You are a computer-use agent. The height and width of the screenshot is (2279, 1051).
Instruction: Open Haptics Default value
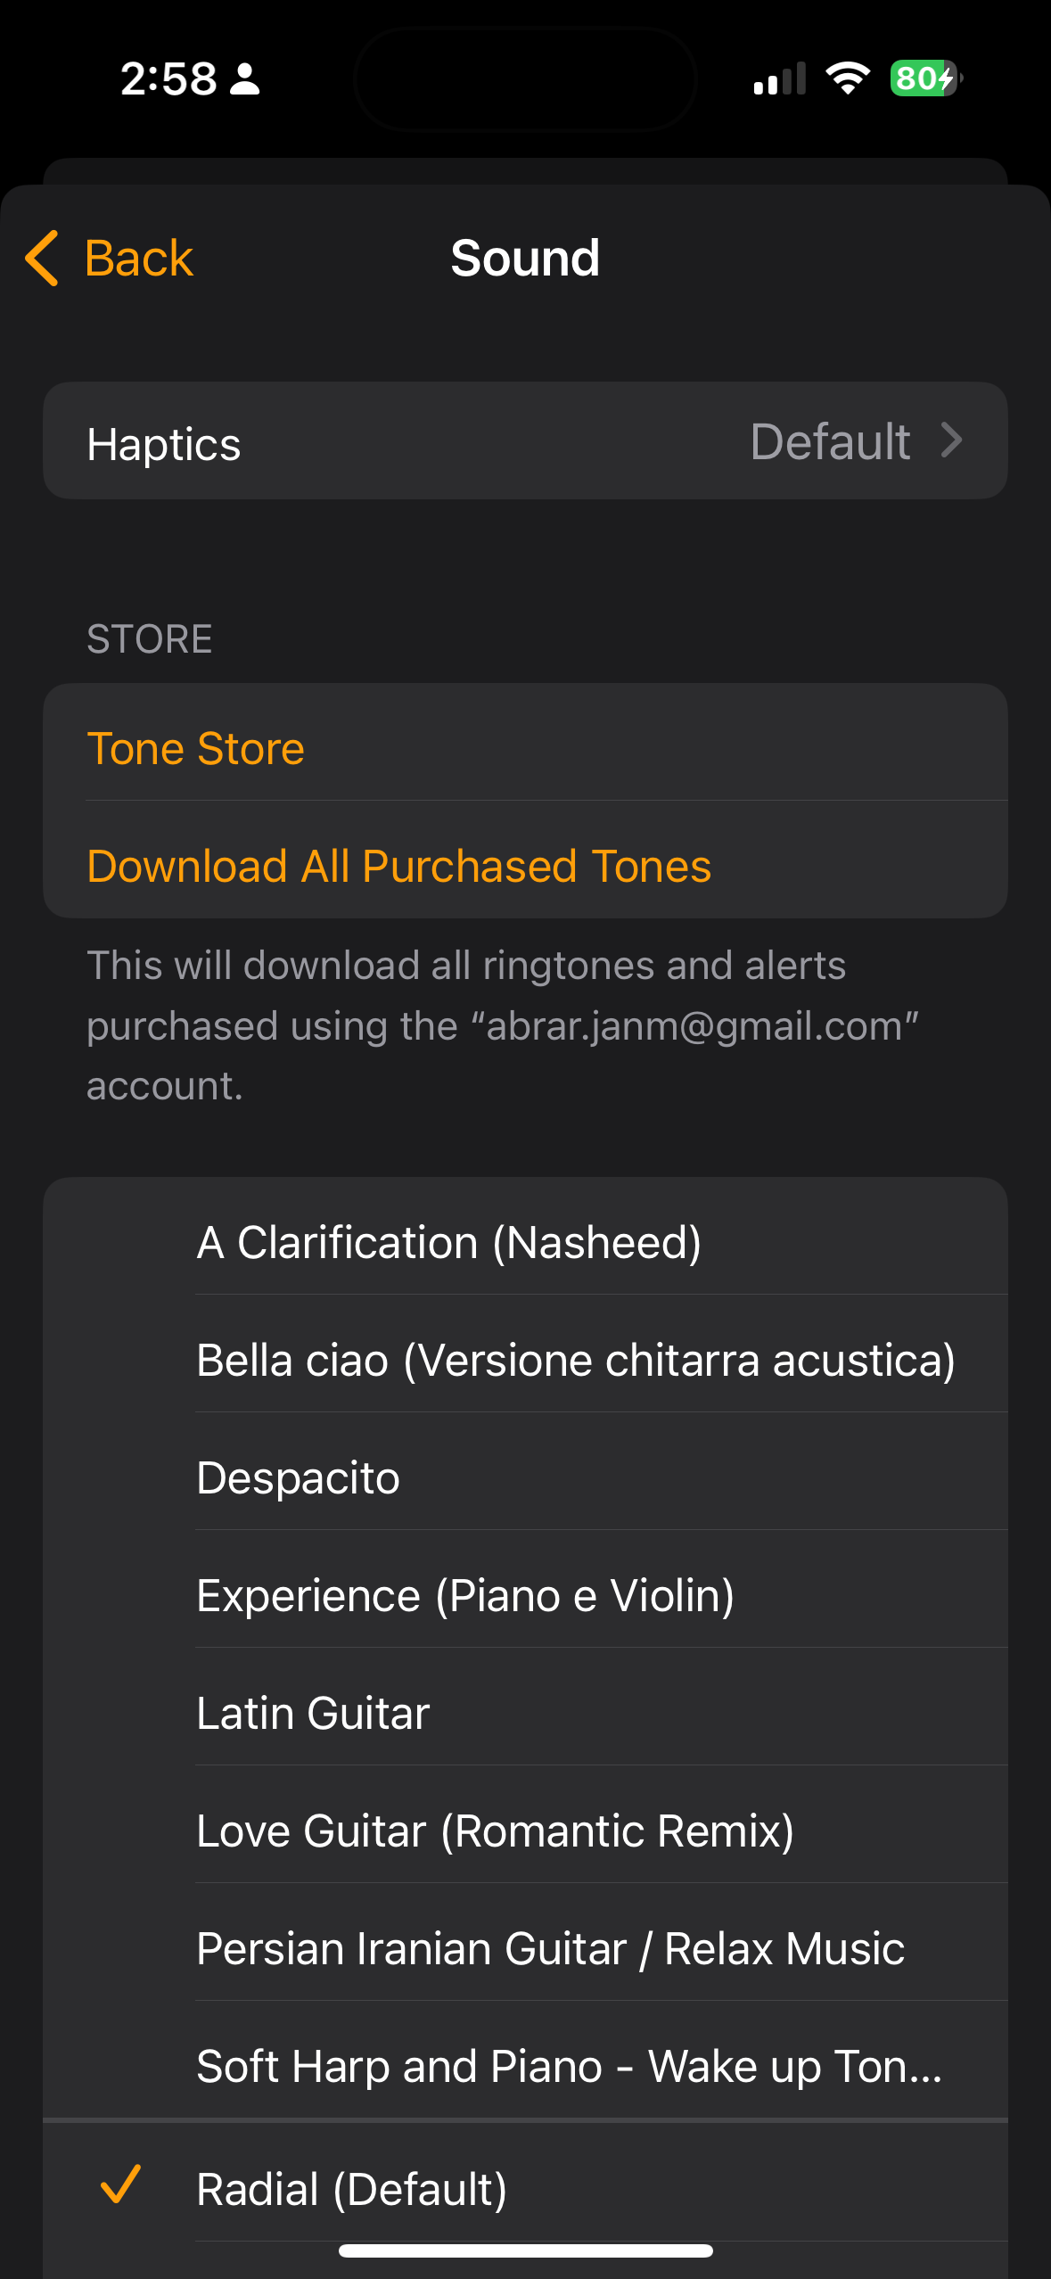830,441
